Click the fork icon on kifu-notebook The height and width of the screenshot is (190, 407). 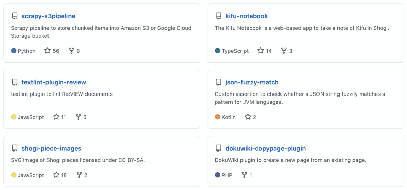284,51
